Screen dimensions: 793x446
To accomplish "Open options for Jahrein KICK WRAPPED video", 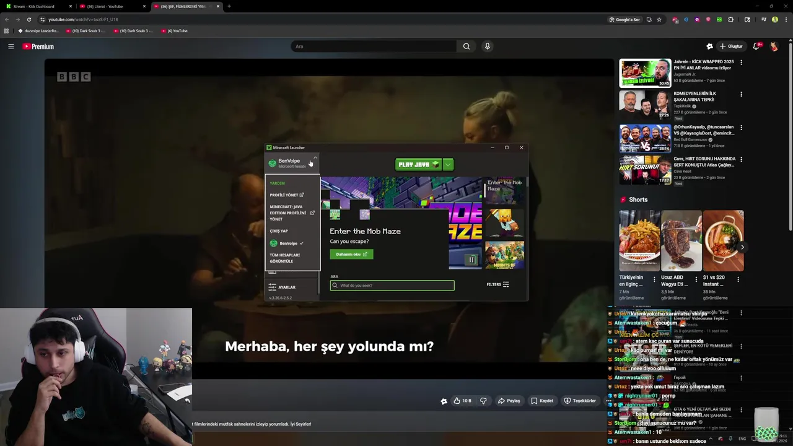I will 741,62.
